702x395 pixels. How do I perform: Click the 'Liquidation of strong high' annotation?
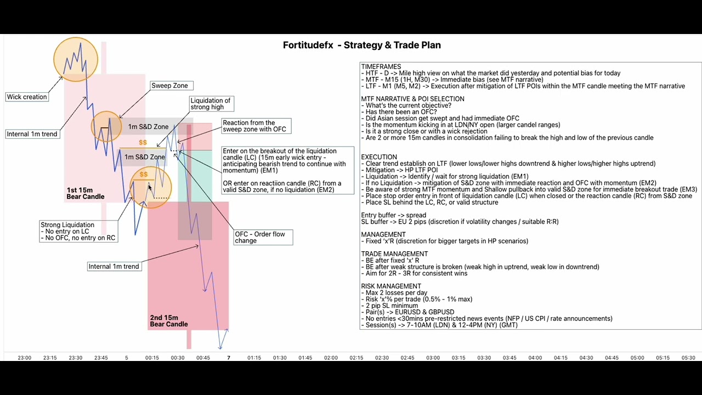[211, 104]
